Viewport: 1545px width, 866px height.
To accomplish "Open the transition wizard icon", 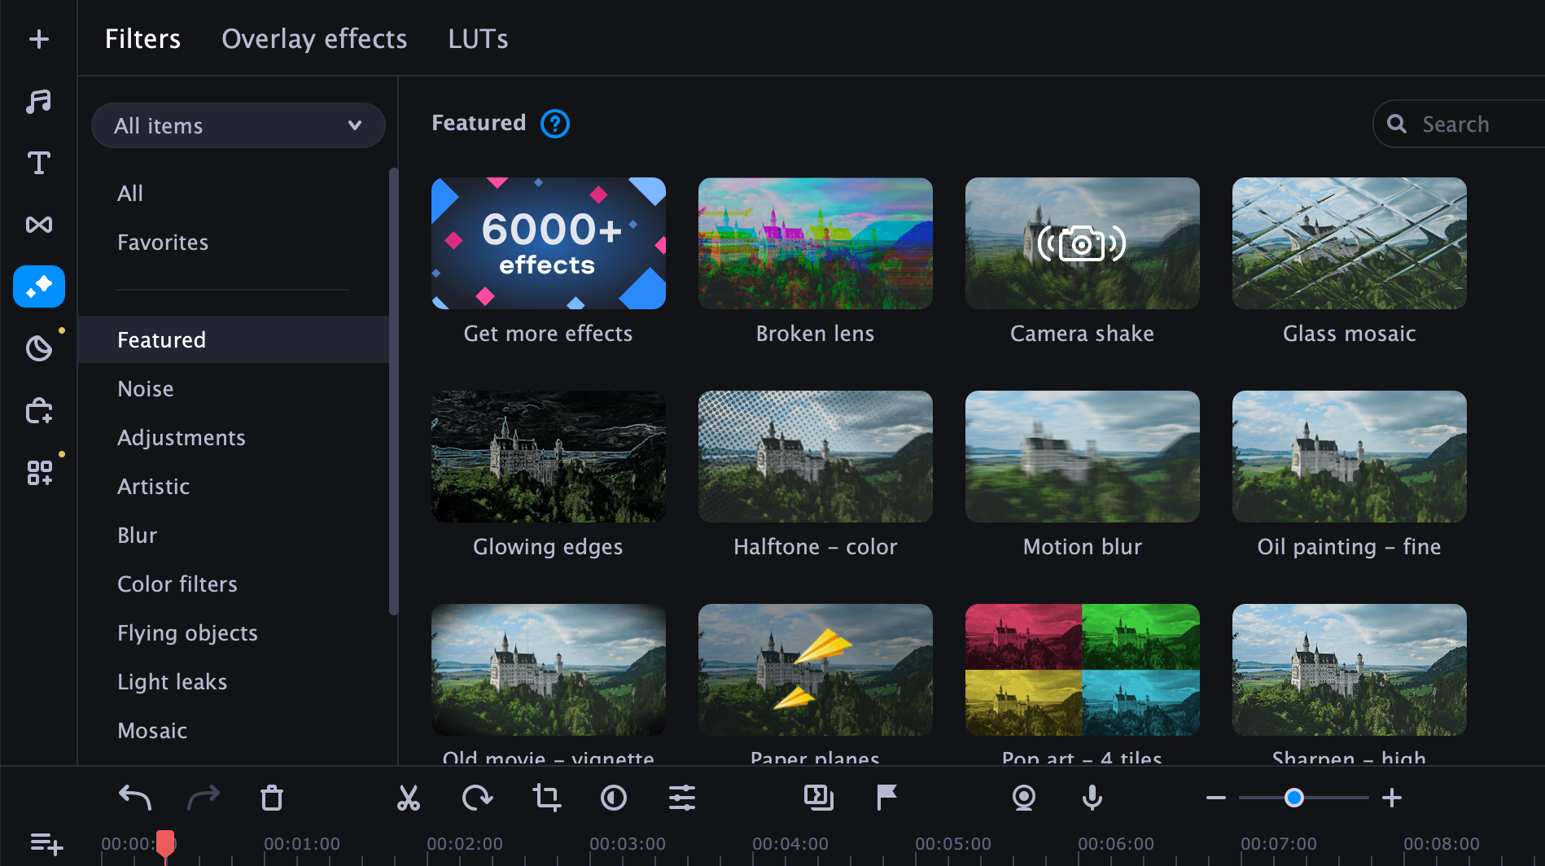I will [x=818, y=798].
